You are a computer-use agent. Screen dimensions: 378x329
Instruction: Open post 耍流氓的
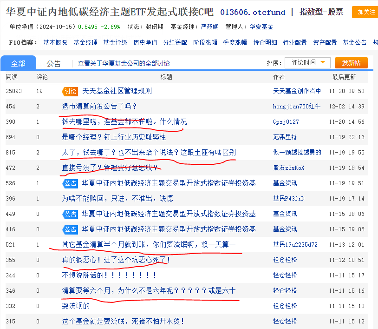coord(76,306)
